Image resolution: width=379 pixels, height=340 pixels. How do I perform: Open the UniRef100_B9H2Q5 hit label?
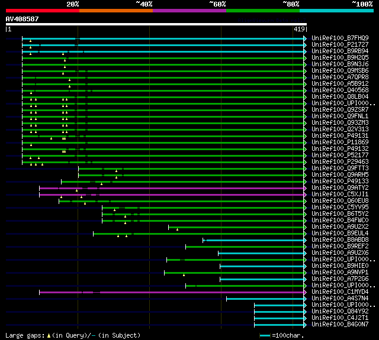pos(340,58)
